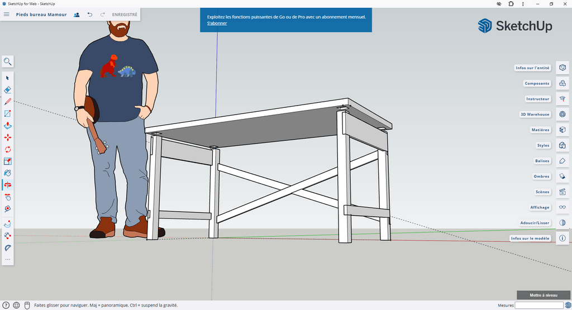The height and width of the screenshot is (310, 572).
Task: Click the SketchUp icon beside Mesures field
Action: [x=568, y=306]
